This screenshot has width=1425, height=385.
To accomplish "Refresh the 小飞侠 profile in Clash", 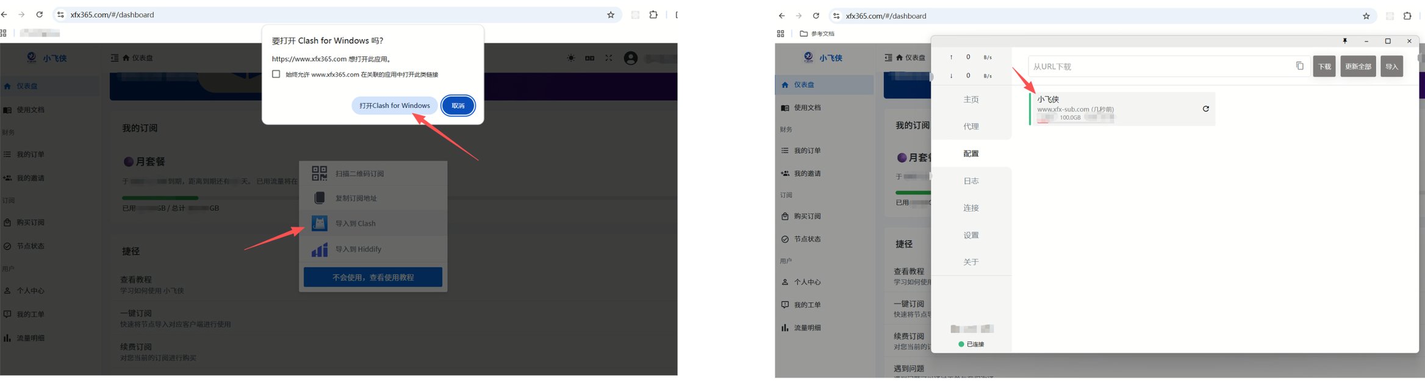I will tap(1205, 109).
